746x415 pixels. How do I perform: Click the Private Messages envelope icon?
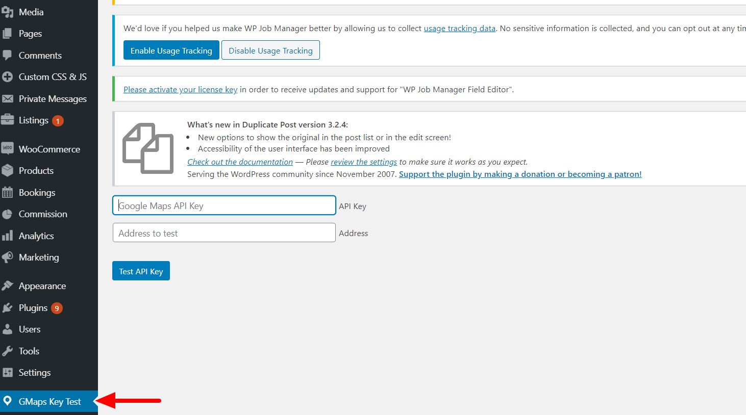pyautogui.click(x=7, y=98)
